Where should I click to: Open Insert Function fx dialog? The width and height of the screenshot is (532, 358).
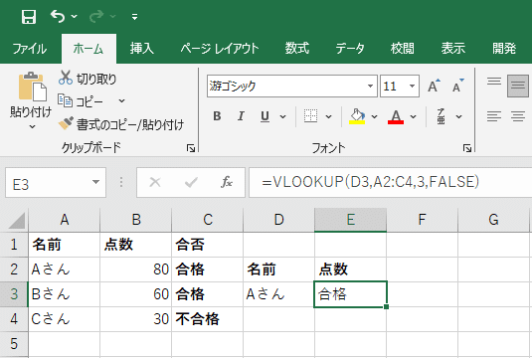(227, 183)
